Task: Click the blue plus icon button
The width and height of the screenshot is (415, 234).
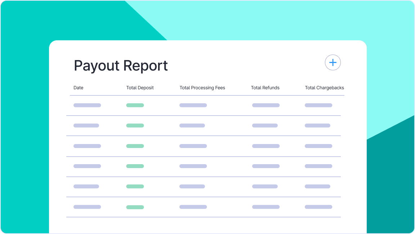Action: point(333,62)
